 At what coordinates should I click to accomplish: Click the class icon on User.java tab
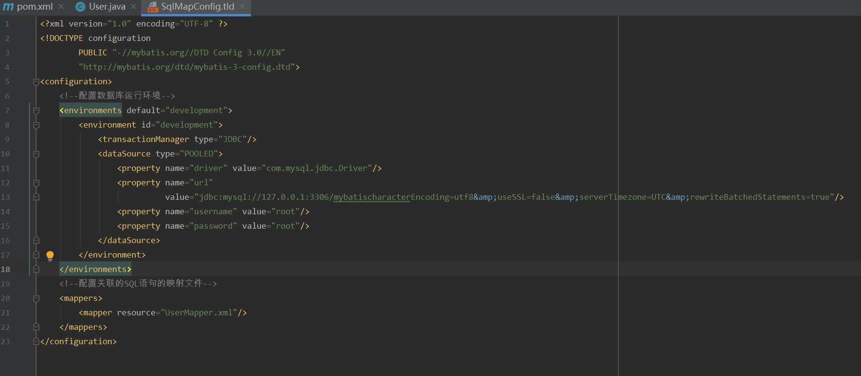tap(80, 7)
